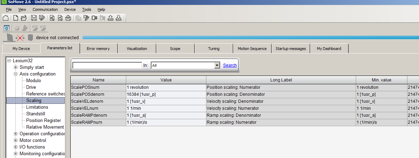This screenshot has width=419, height=158.
Task: Click the '1 (1/min)/s' value of ScaleRAMPnum
Action: [166, 122]
